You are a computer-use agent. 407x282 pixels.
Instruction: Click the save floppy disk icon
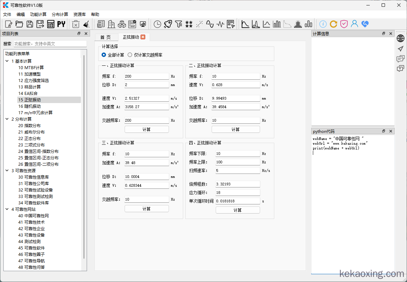[x=30, y=24]
